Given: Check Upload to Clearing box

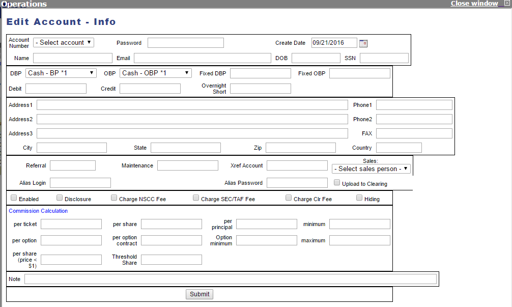Looking at the screenshot, I should click(337, 183).
